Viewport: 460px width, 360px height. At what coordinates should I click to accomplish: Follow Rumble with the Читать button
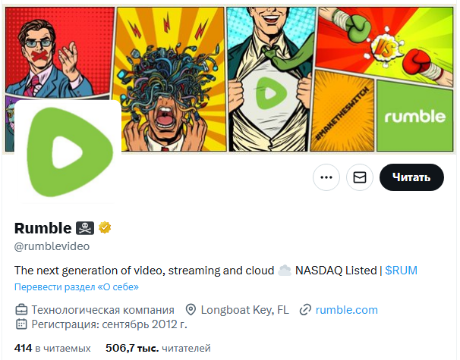click(411, 177)
